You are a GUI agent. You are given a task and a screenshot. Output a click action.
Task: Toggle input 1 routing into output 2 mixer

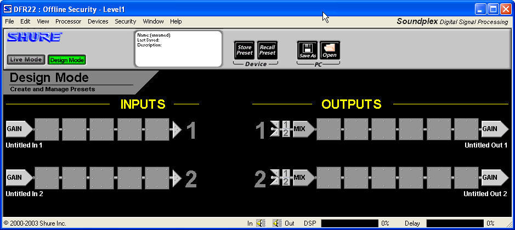pyautogui.click(x=286, y=173)
